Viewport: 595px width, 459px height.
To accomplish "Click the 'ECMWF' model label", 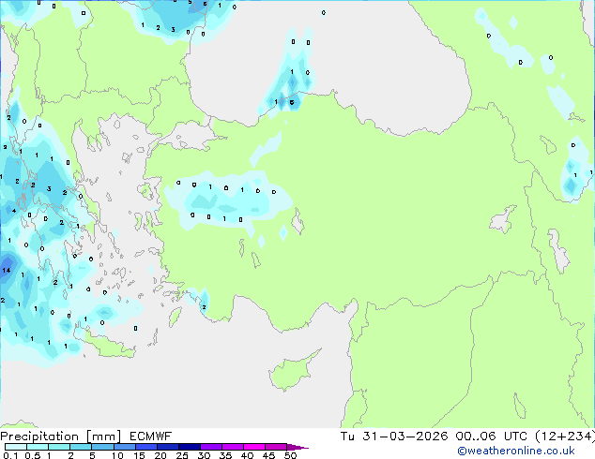I will (150, 437).
